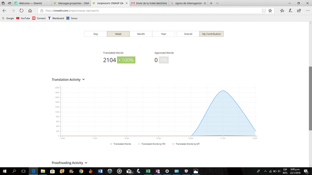Image resolution: width=312 pixels, height=175 pixels.
Task: Open Edge settings and more menu
Action: pyautogui.click(x=308, y=11)
